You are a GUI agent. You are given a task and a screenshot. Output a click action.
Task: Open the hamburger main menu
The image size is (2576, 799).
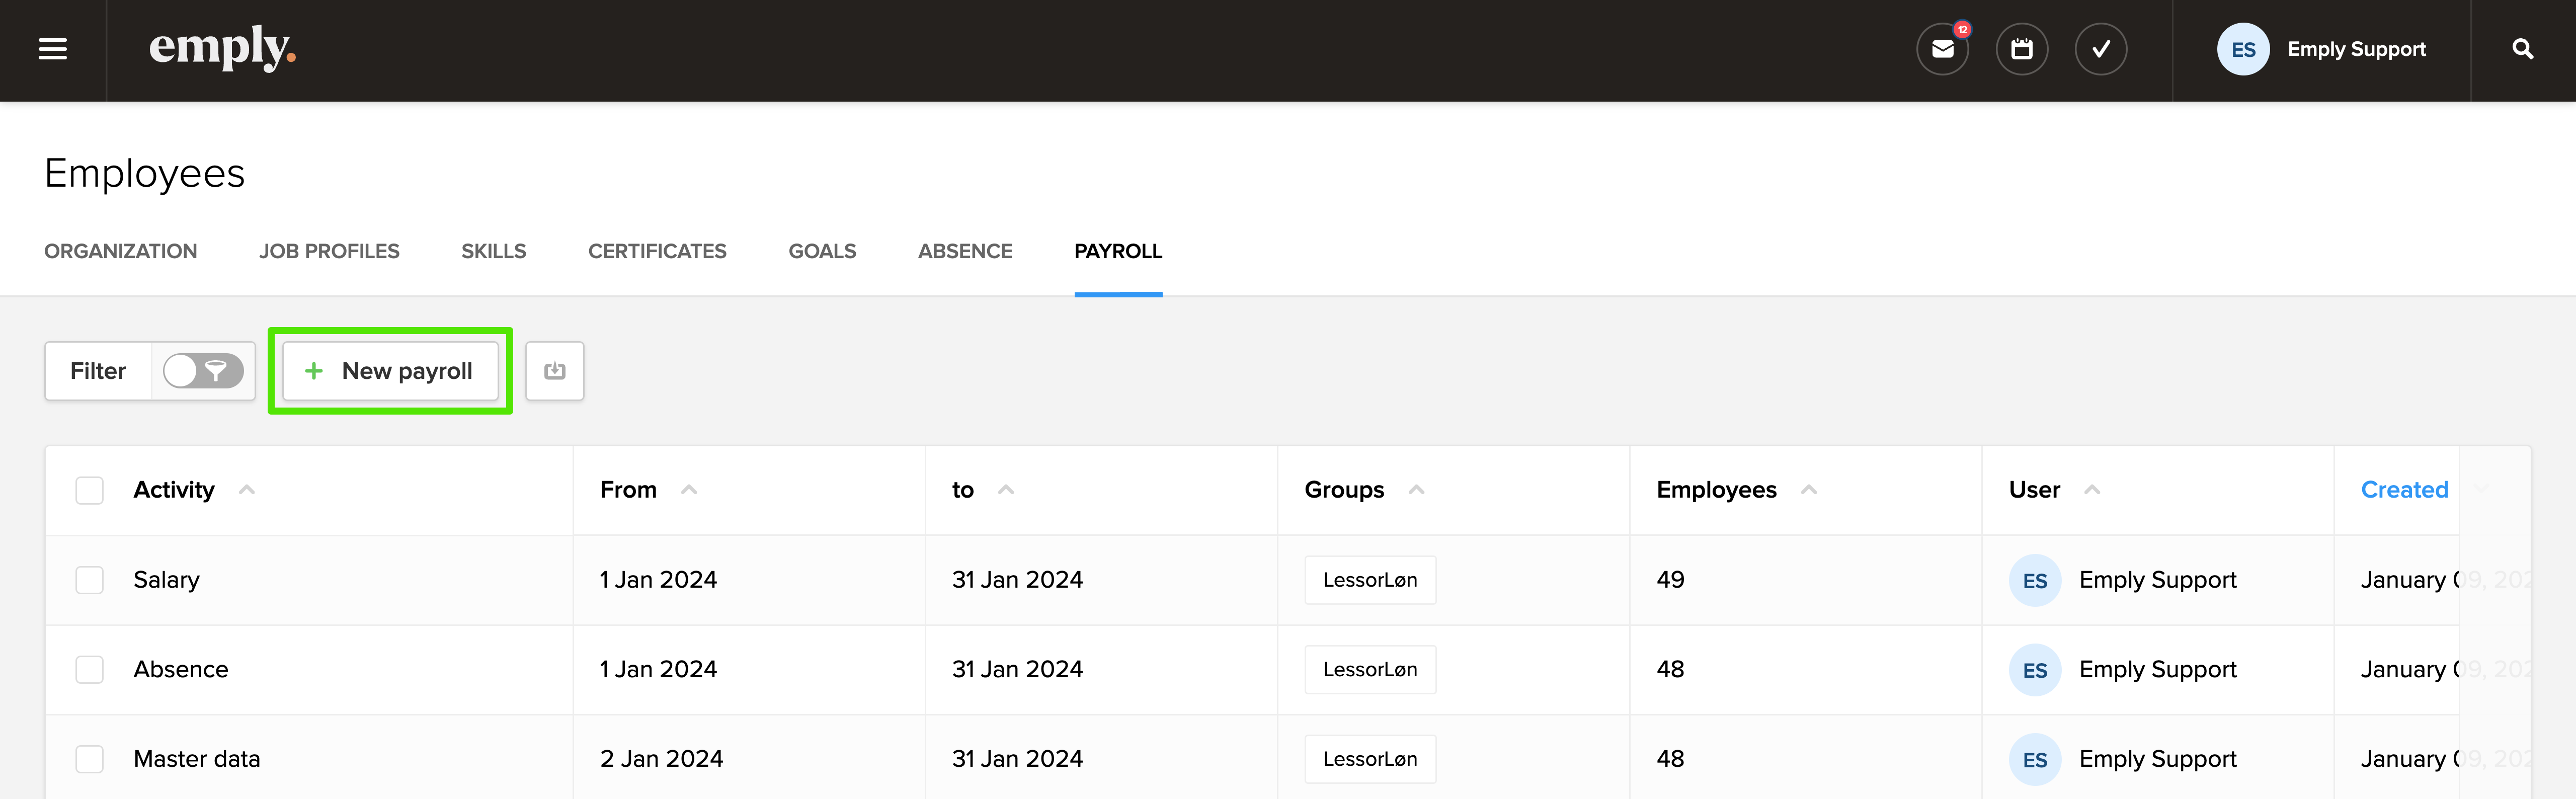coord(53,49)
